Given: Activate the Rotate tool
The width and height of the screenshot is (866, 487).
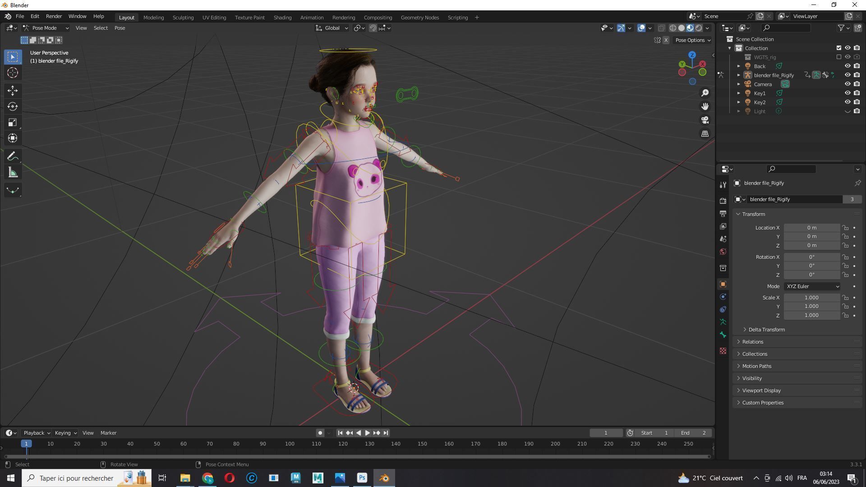Looking at the screenshot, I should [x=13, y=106].
